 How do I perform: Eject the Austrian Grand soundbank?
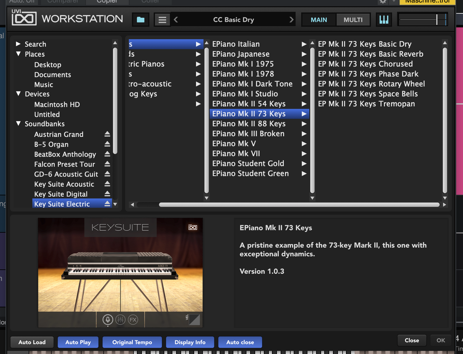[x=107, y=134]
